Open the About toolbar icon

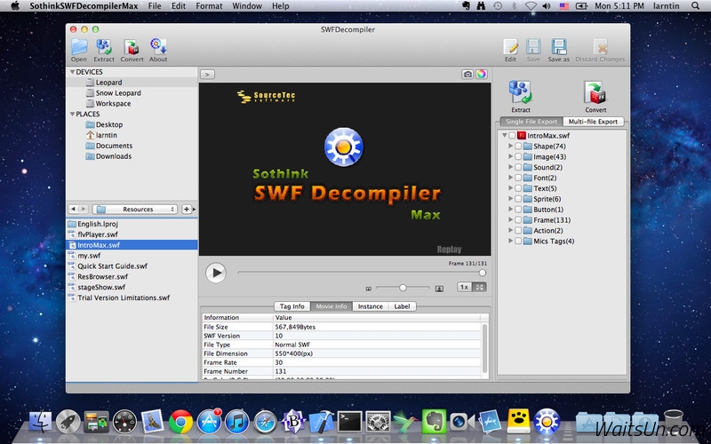pos(158,47)
